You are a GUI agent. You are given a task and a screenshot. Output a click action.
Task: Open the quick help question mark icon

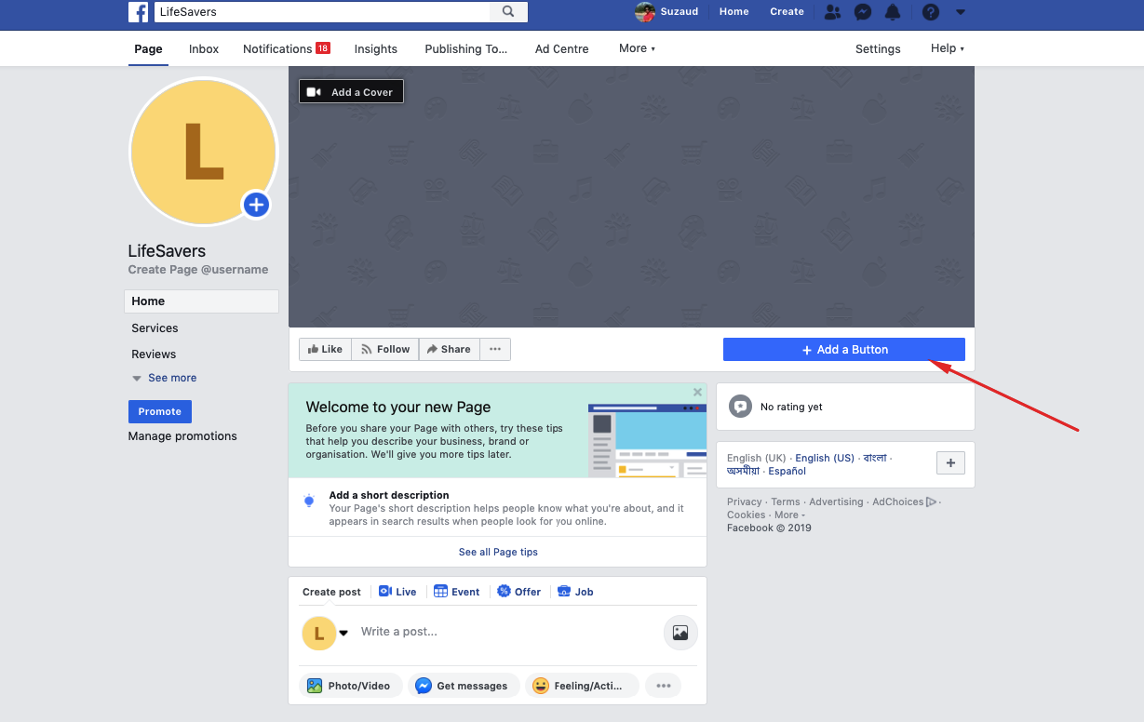click(x=930, y=12)
